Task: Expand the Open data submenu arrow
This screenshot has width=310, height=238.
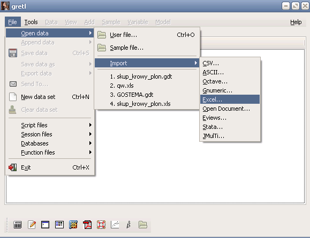Action: (90, 33)
